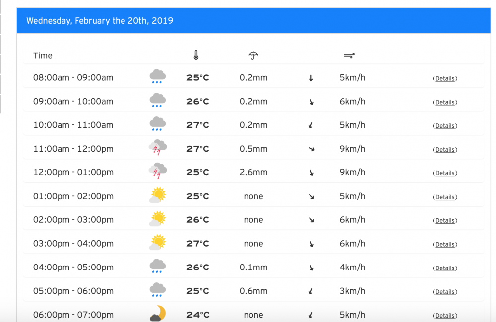Click the Time column header
The width and height of the screenshot is (496, 322).
[x=43, y=56]
